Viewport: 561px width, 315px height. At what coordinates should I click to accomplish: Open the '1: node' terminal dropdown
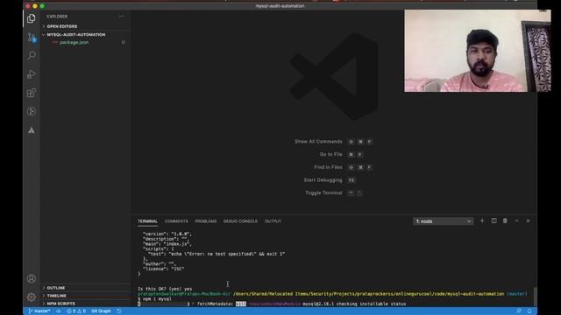(444, 221)
